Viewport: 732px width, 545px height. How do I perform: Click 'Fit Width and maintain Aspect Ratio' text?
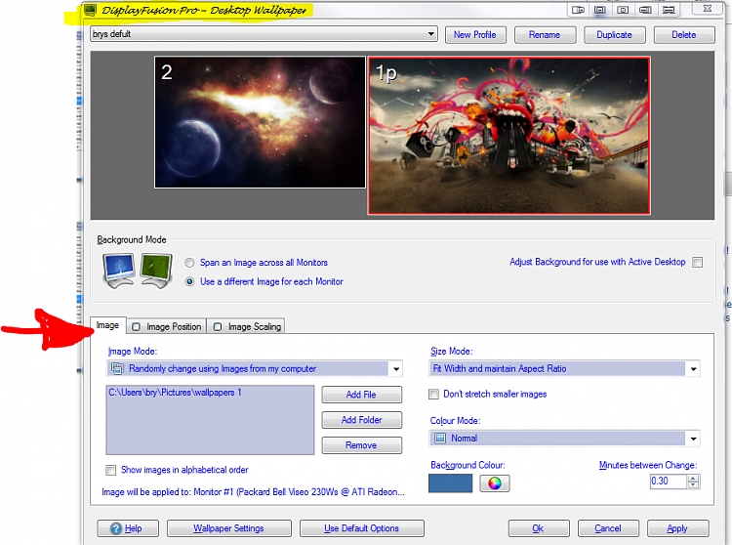[500, 369]
